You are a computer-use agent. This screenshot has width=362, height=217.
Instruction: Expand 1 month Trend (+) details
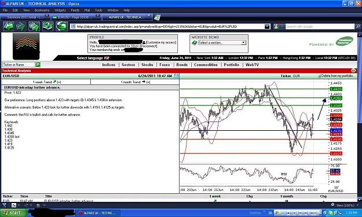[148, 82]
